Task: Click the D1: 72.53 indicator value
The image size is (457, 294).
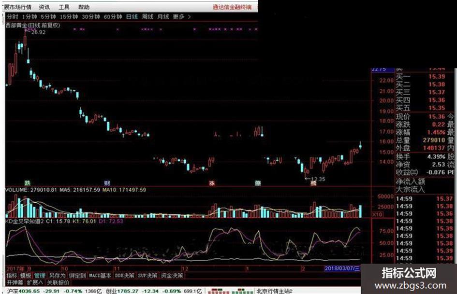Action: 111,221
